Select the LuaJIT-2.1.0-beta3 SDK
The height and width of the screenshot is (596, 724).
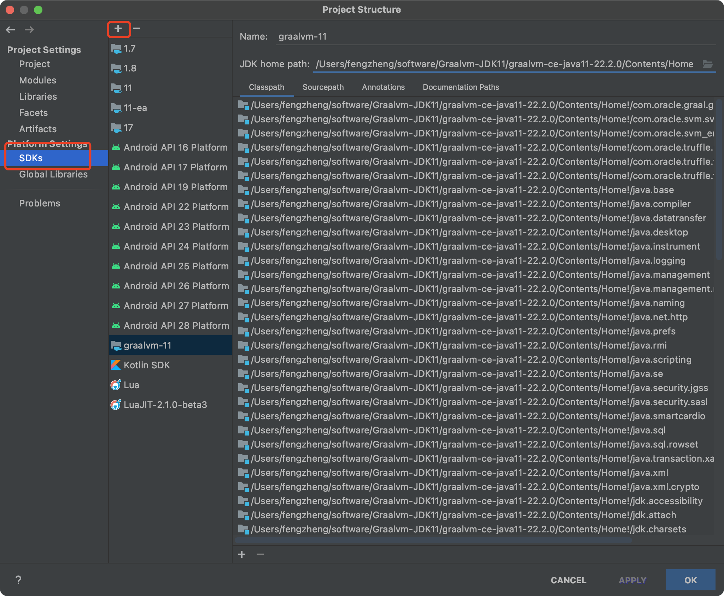(x=165, y=405)
